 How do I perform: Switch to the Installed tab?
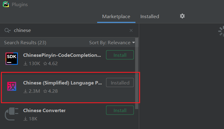(x=150, y=17)
